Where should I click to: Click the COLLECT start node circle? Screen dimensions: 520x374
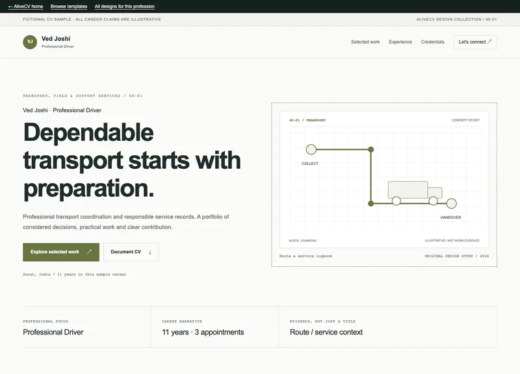(311, 149)
